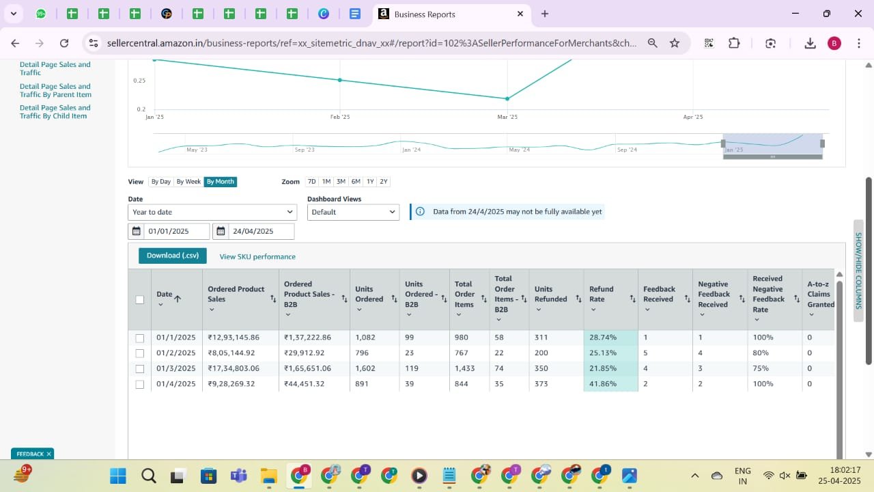
Task: Tick the select-all checkbox in table header
Action: coord(140,299)
